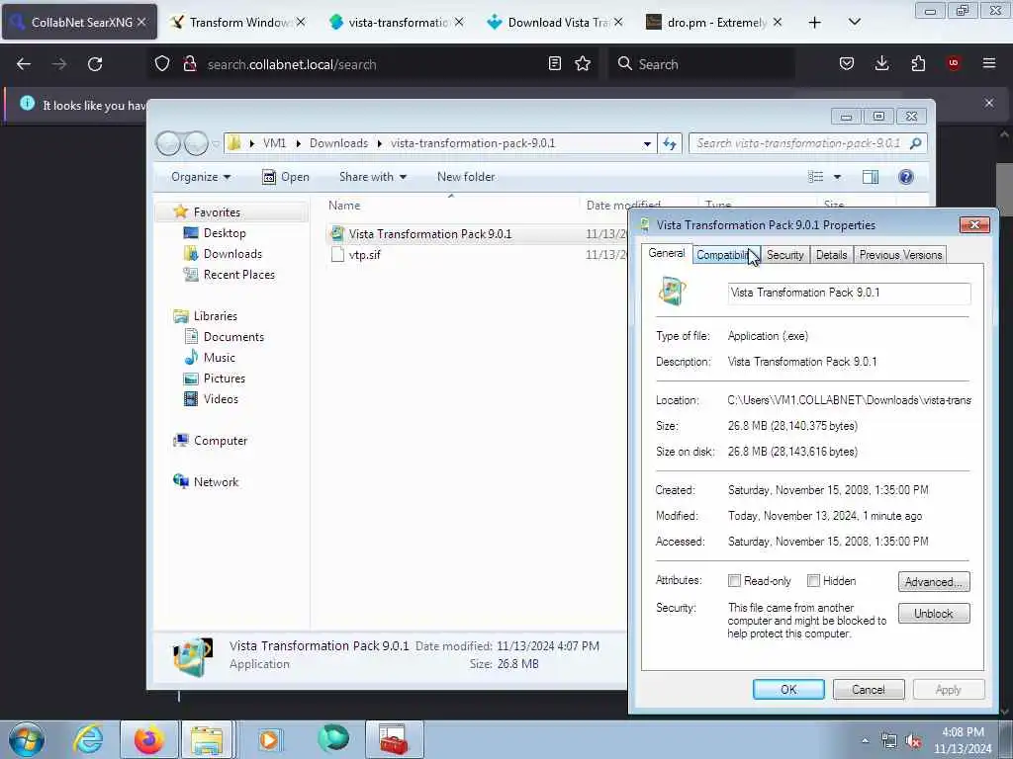This screenshot has width=1013, height=759.
Task: Click Open in Explorer toolbar
Action: click(x=286, y=177)
